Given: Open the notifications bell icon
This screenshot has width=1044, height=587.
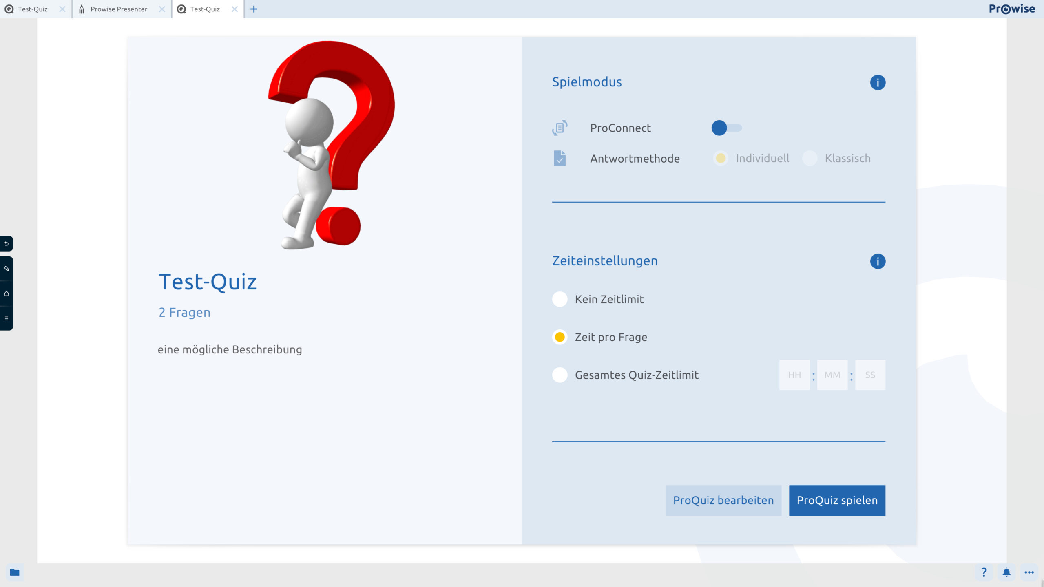Looking at the screenshot, I should 1006,572.
